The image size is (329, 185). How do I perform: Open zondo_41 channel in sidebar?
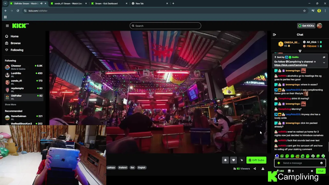tap(24, 82)
